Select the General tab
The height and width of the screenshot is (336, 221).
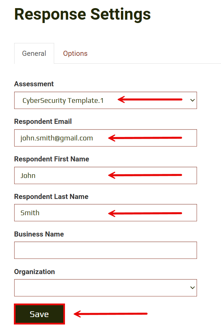(x=34, y=53)
